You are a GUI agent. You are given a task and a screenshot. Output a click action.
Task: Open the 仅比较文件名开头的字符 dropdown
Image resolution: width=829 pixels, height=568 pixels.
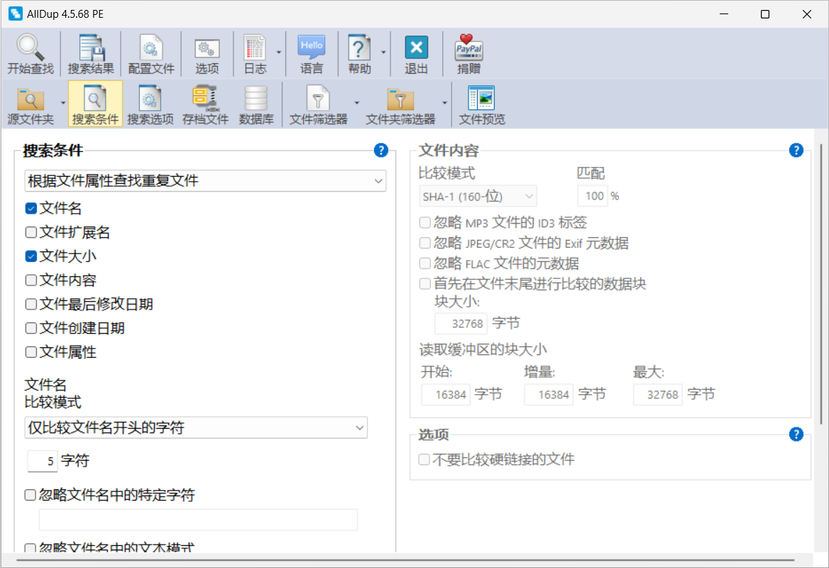tap(196, 427)
